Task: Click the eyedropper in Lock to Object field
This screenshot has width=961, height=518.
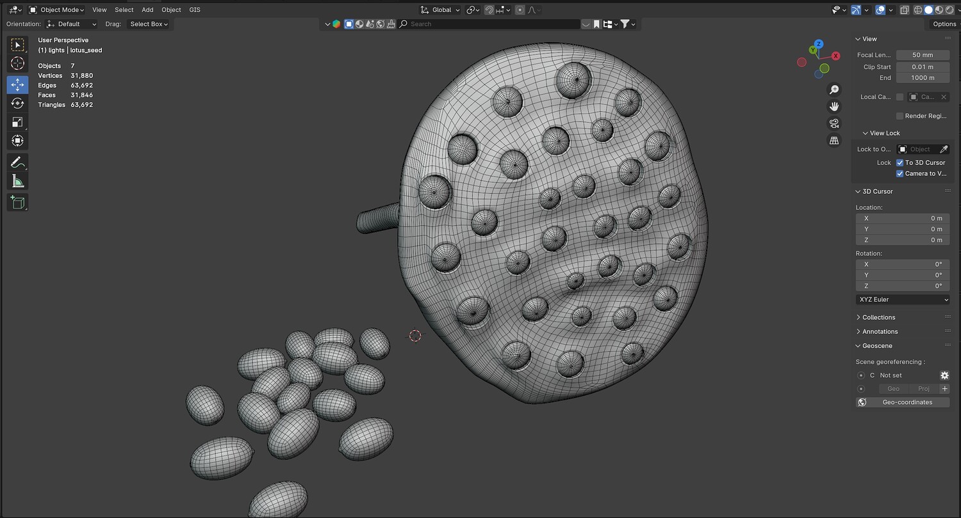Action: pos(943,149)
